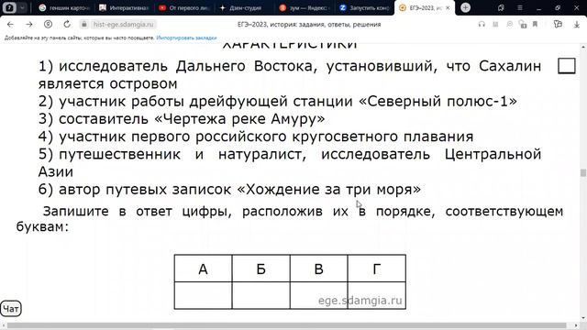Click text 'Чертежа реке Амуру'
The height and width of the screenshot is (330, 587).
[239, 119]
